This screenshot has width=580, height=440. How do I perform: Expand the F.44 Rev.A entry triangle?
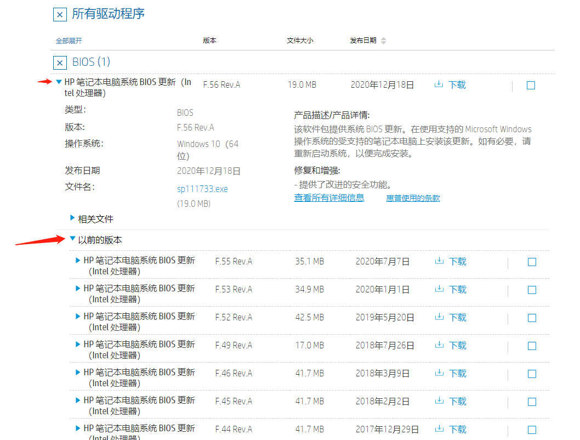(78, 428)
